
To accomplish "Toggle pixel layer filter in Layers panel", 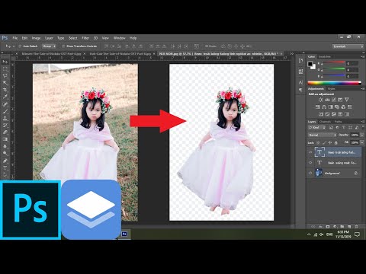I will coord(331,128).
